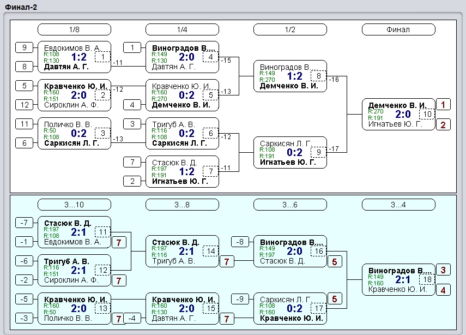Click loser slot -9 beside Саркисян
This screenshot has width=466, height=335.
click(x=240, y=299)
